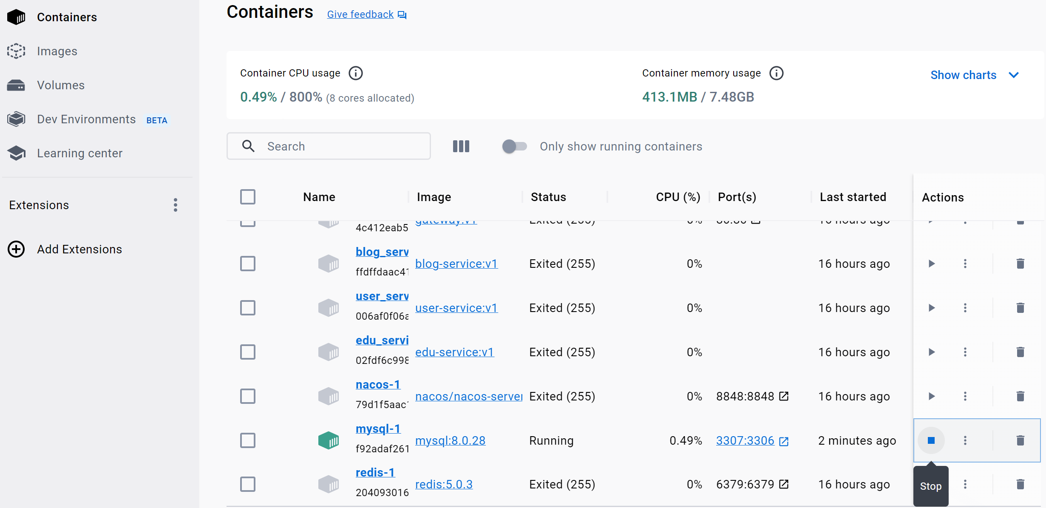
Task: Start the blog-service container
Action: tap(931, 264)
